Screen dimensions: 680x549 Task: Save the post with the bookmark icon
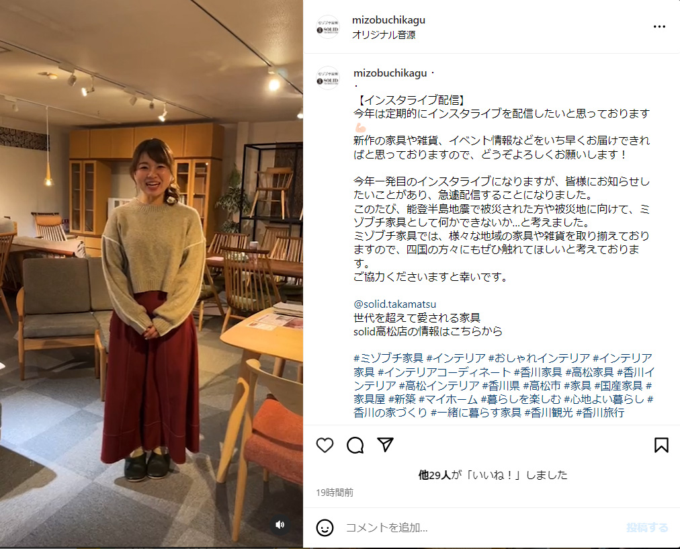click(661, 446)
